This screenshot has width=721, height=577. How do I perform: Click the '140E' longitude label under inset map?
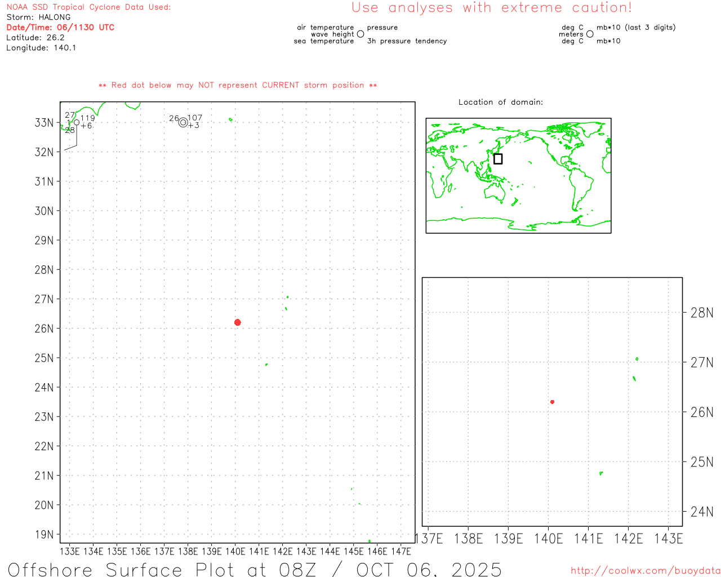(548, 539)
